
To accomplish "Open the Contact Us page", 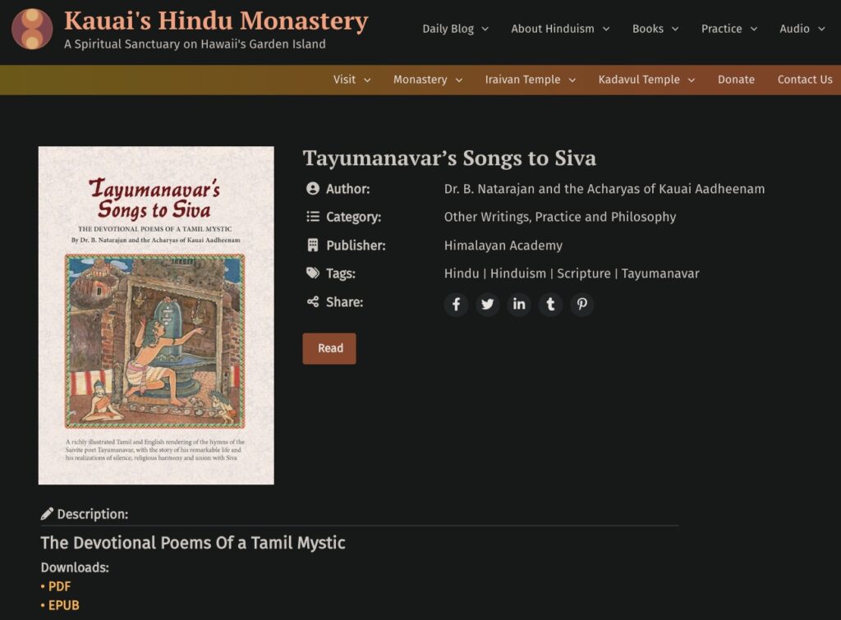I will [804, 80].
